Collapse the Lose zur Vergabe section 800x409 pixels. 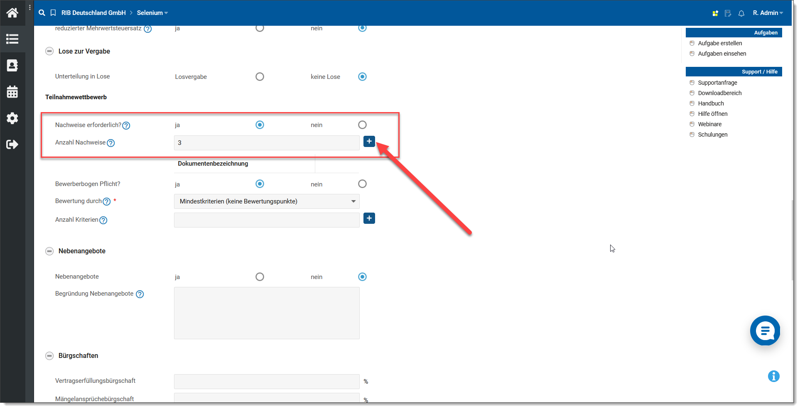coord(49,51)
